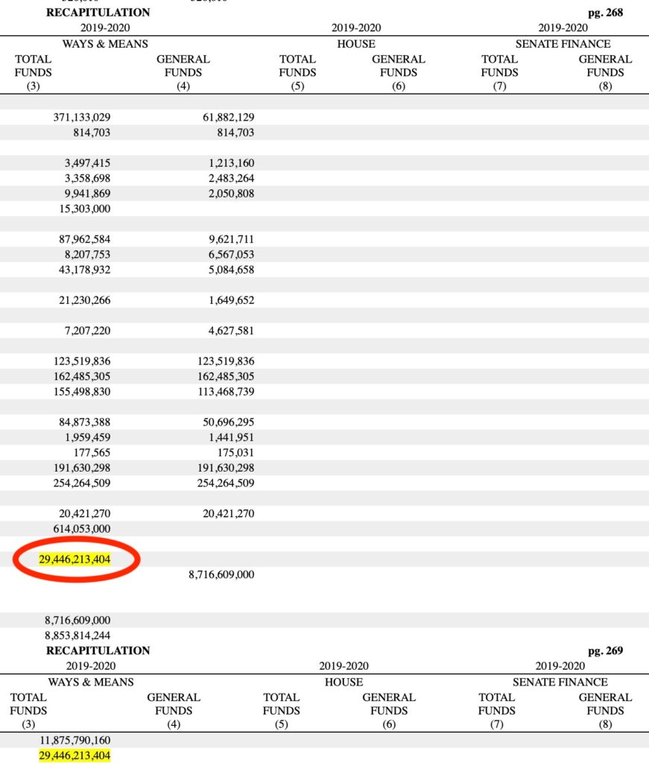The height and width of the screenshot is (763, 649).
Task: Click the pg. 269 page label
Action: [604, 650]
